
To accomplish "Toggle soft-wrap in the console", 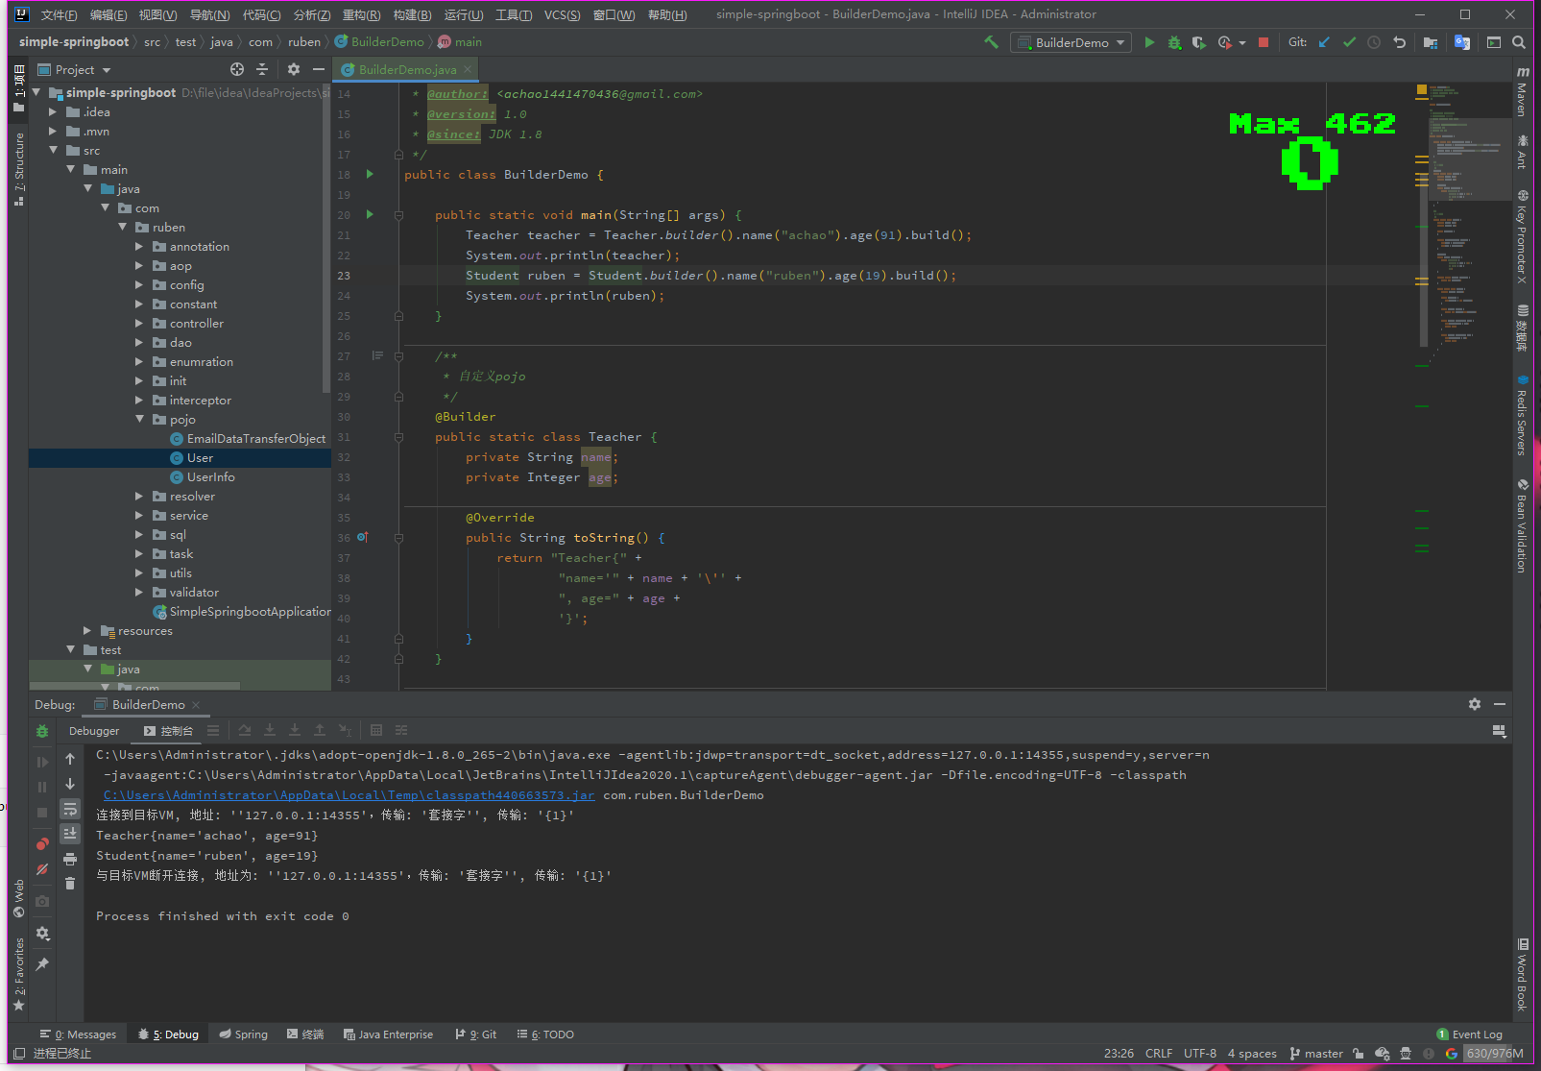I will 70,809.
